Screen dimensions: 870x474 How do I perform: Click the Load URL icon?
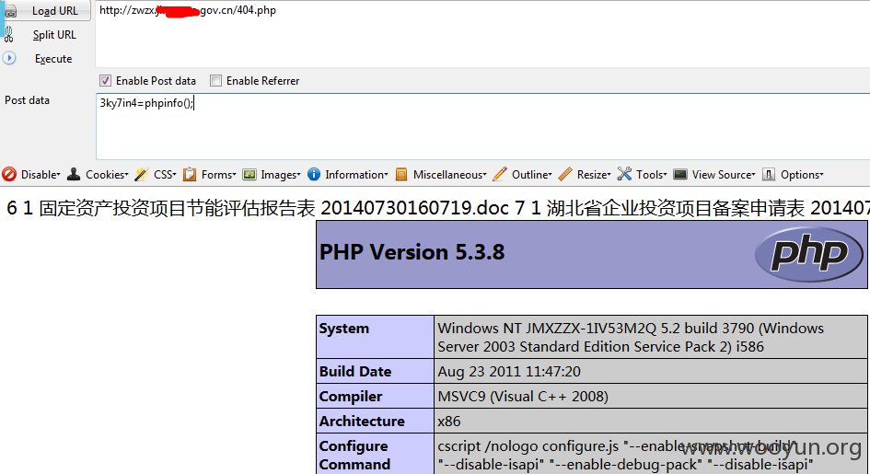pyautogui.click(x=10, y=10)
